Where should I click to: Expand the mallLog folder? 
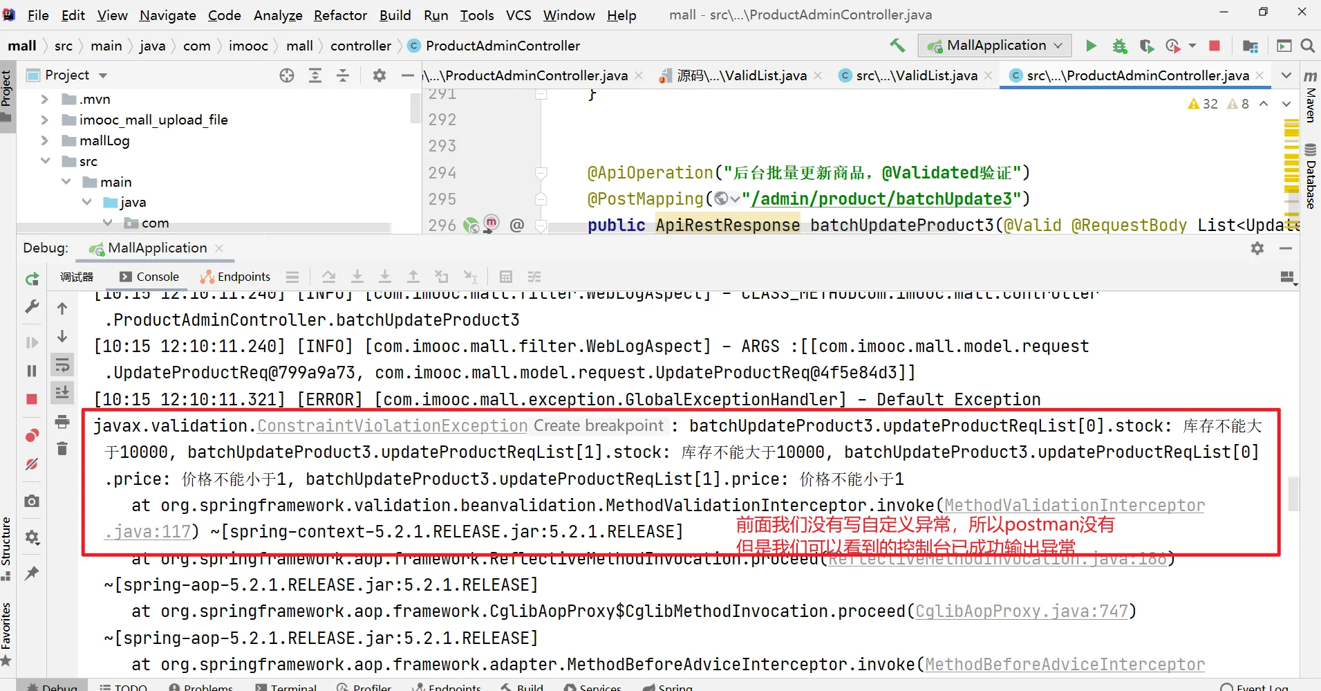tap(45, 140)
